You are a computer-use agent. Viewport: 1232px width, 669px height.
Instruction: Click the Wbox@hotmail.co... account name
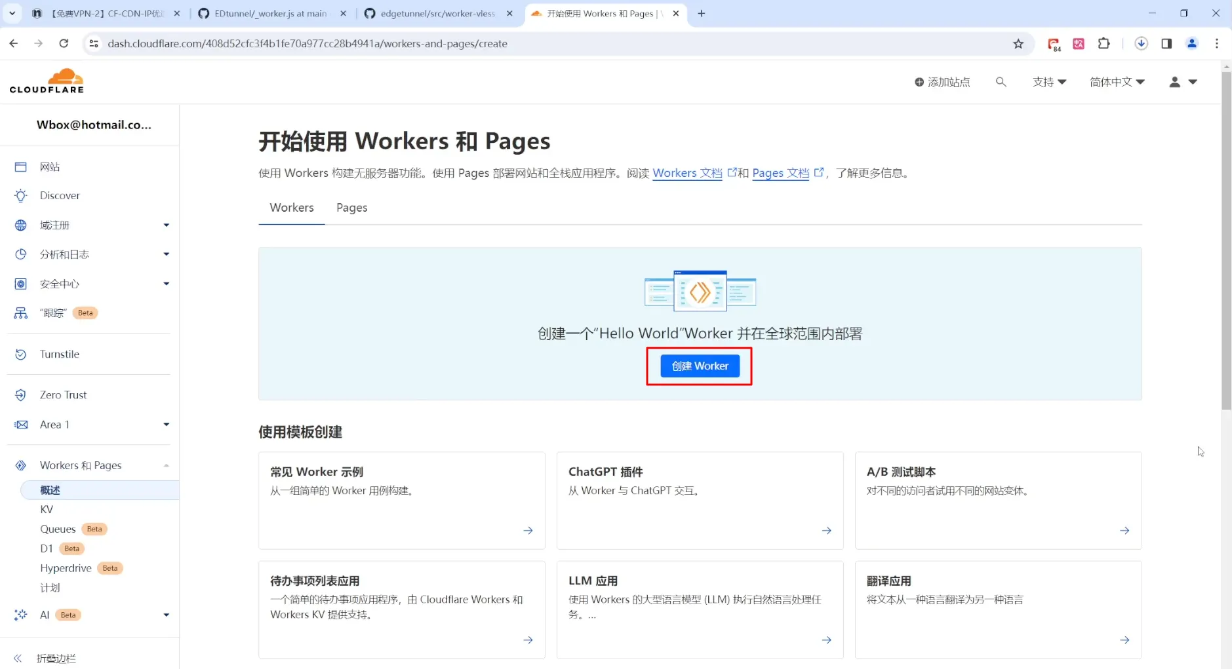click(x=94, y=125)
